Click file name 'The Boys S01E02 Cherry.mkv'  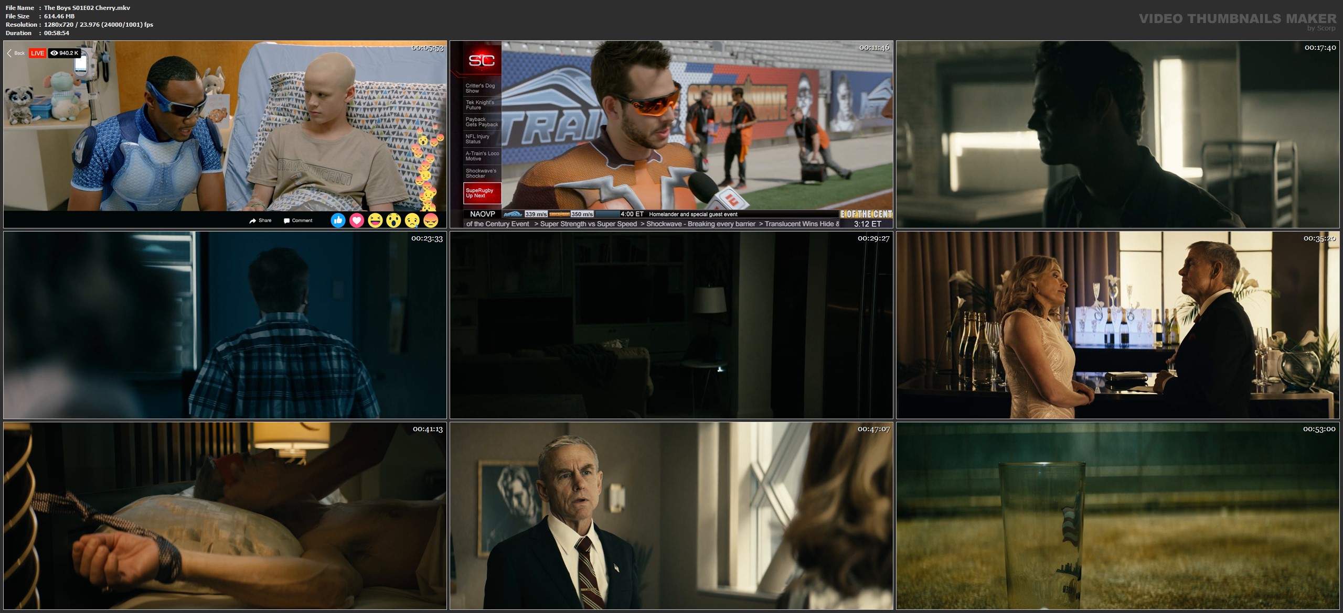point(87,8)
